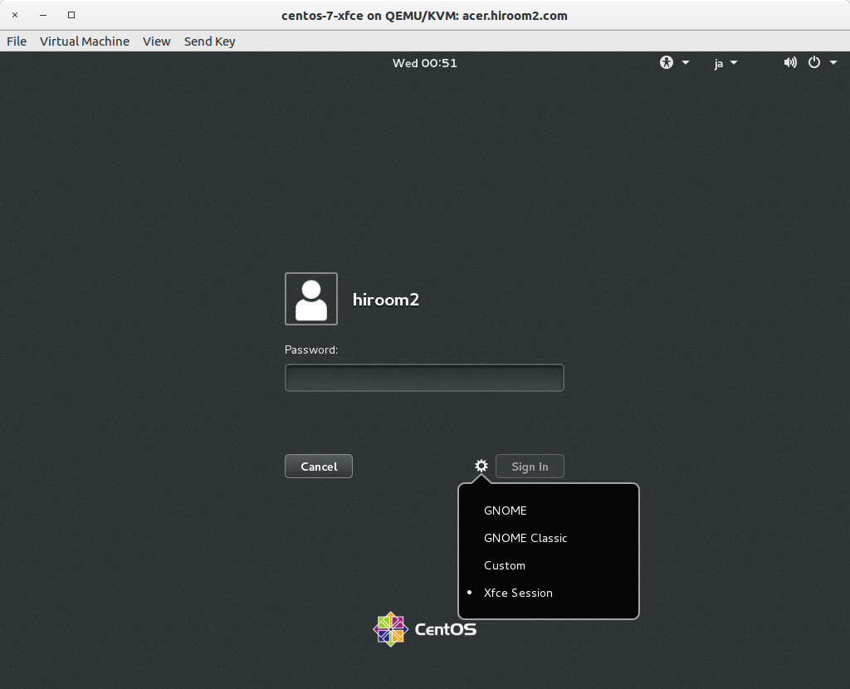Expand the accessibility dropdown arrow
850x689 pixels.
pos(684,62)
